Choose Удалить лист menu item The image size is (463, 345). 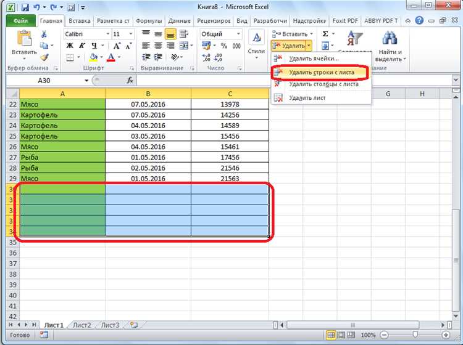point(320,98)
